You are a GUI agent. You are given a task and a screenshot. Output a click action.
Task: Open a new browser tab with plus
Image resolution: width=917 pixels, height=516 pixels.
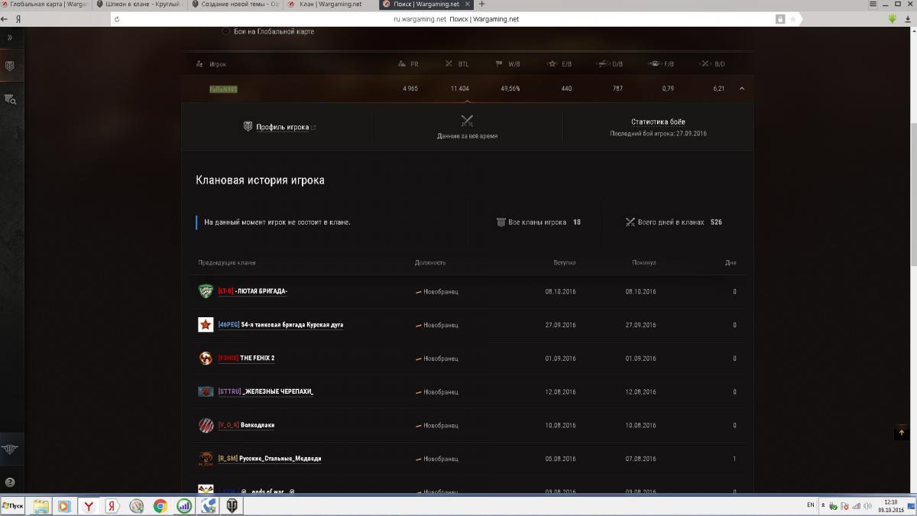(x=481, y=5)
